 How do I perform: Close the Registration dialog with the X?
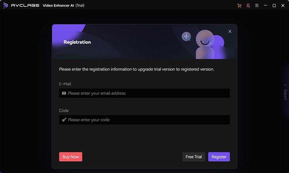pos(230,31)
